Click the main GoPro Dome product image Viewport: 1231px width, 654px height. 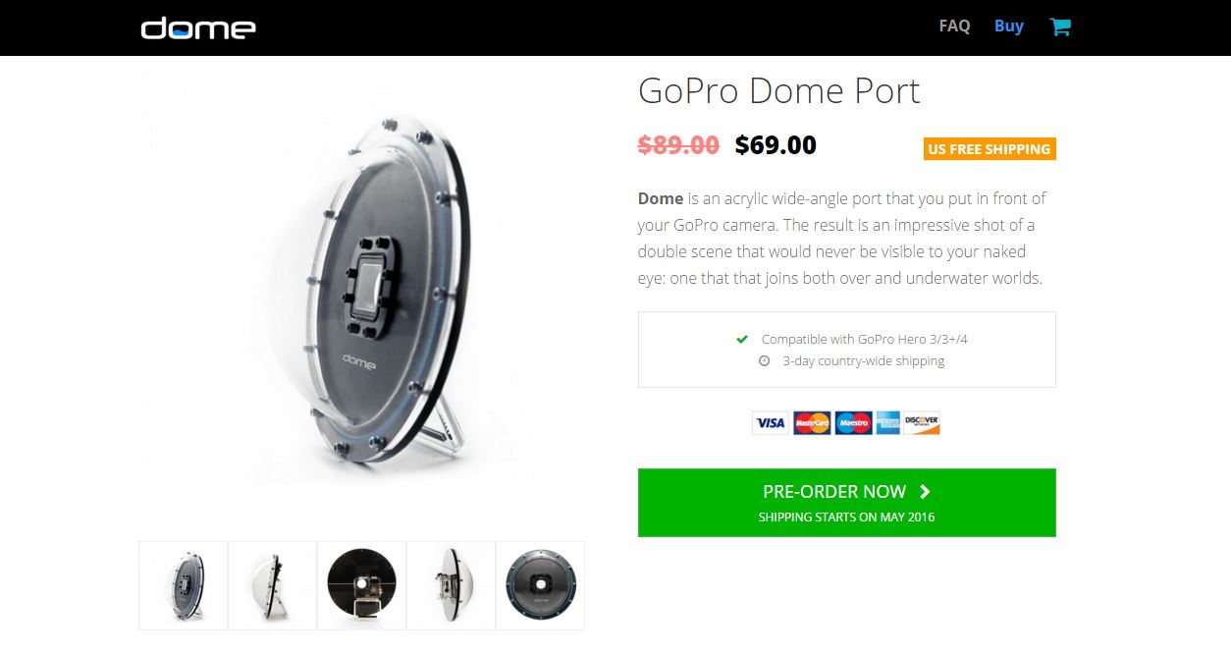coord(361,295)
